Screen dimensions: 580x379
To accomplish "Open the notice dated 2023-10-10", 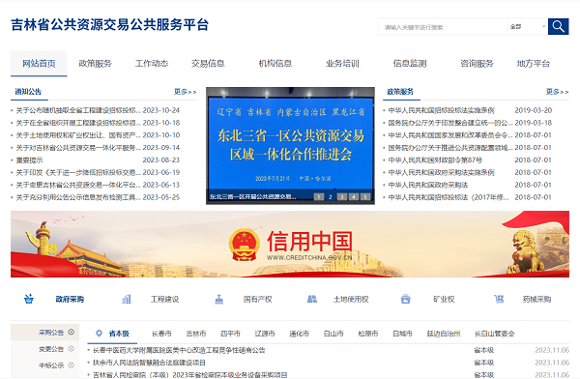I will 78,135.
